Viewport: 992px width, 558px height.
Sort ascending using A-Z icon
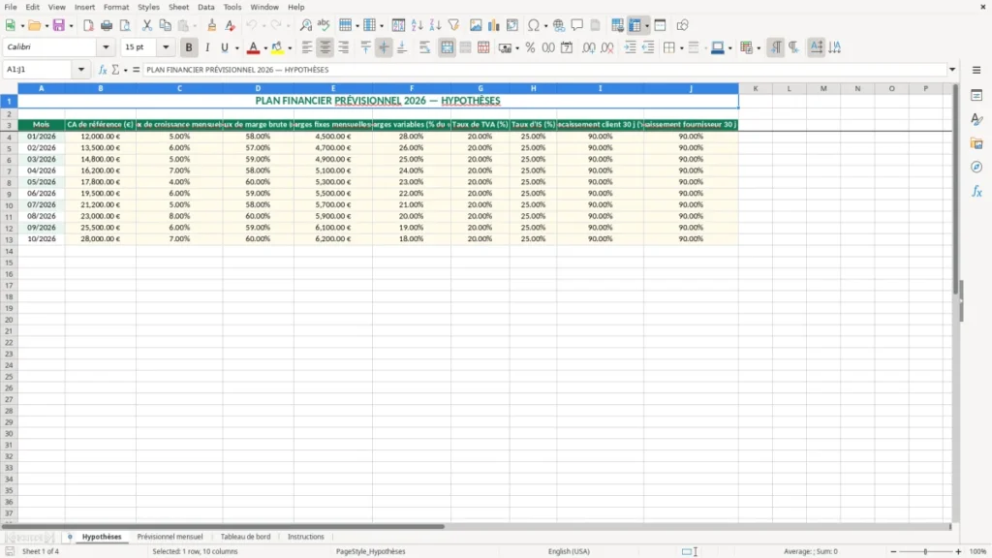pyautogui.click(x=417, y=25)
